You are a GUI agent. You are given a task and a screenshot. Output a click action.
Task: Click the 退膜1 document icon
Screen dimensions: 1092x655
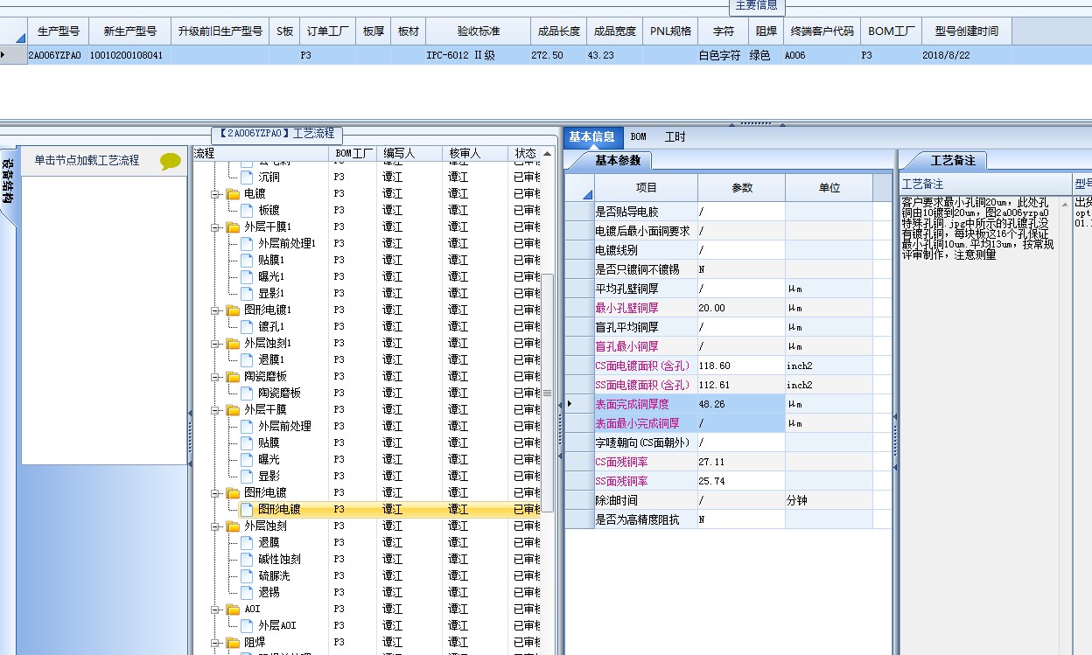[247, 359]
